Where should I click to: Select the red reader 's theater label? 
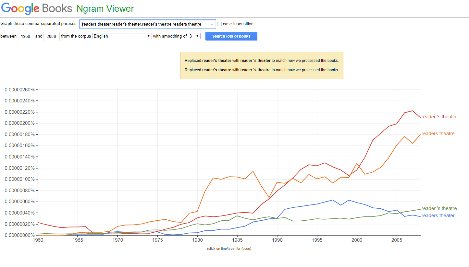(439, 117)
